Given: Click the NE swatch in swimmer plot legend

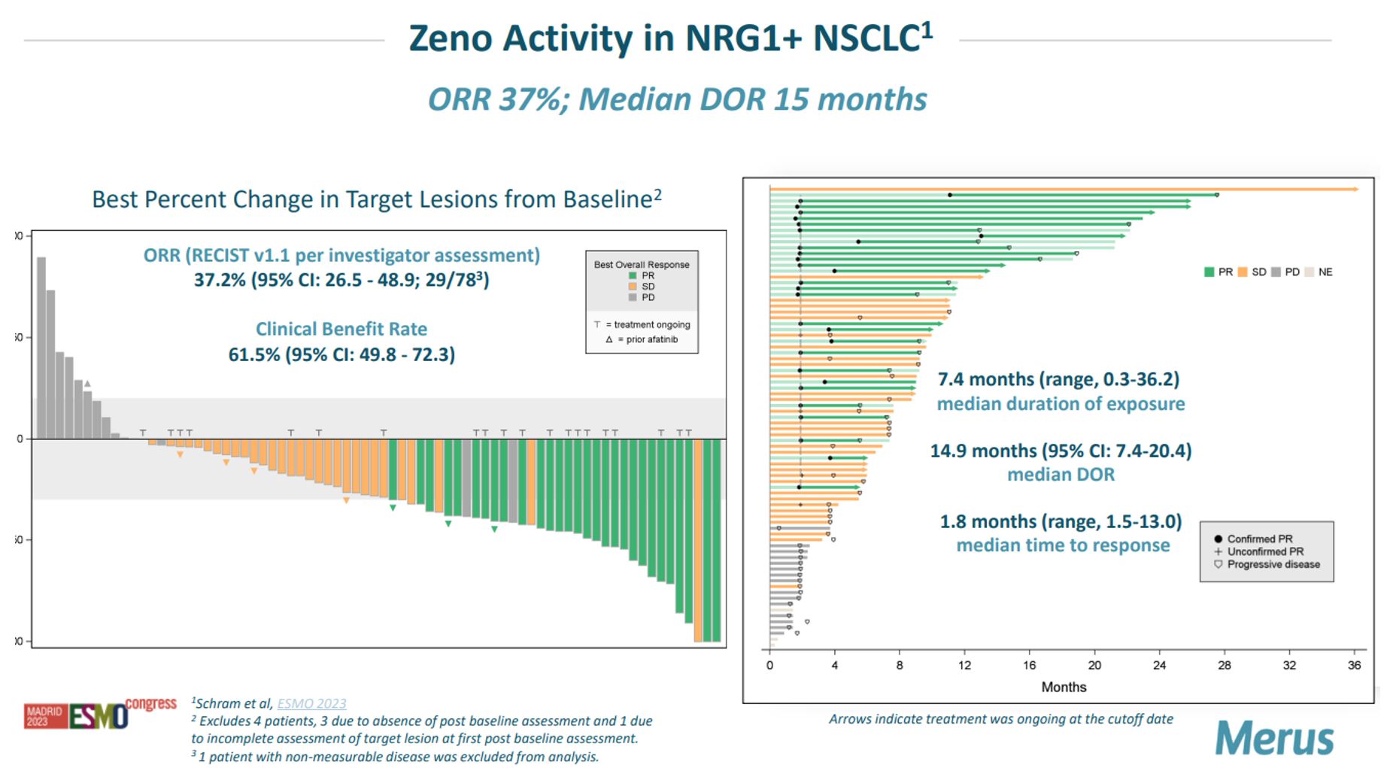Looking at the screenshot, I should [x=1309, y=272].
